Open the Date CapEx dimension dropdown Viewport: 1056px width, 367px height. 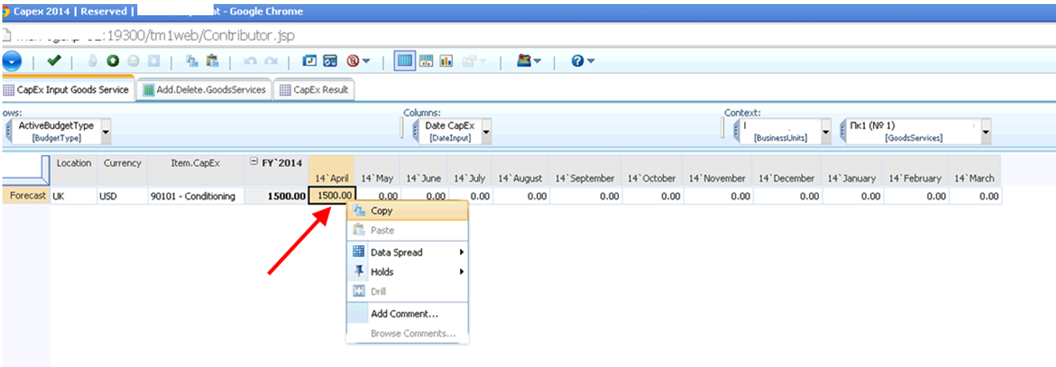click(x=486, y=132)
